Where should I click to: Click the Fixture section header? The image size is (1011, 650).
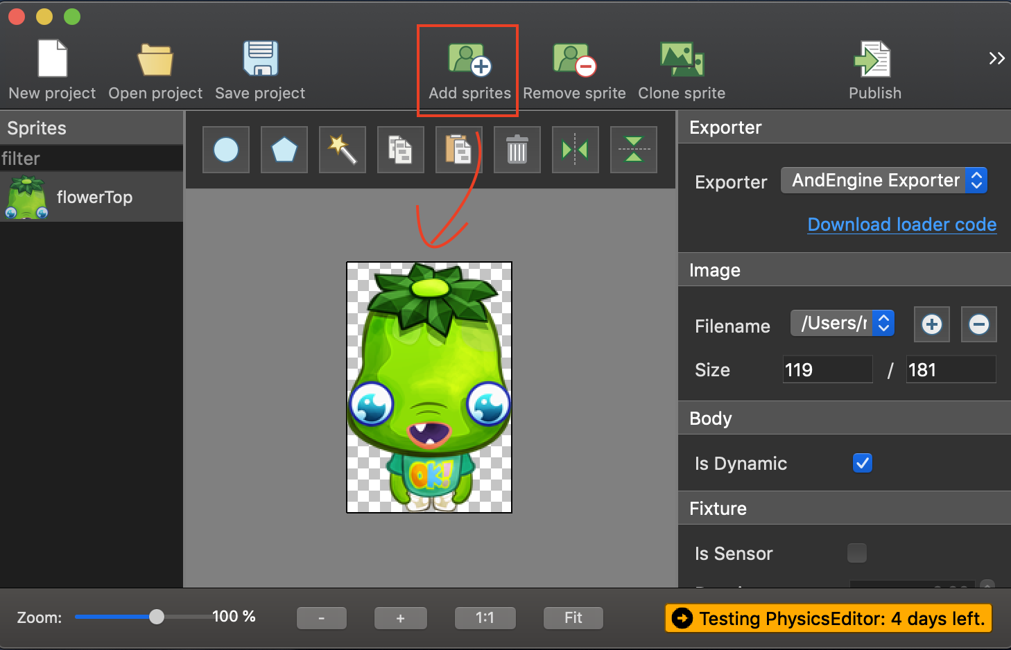[845, 508]
